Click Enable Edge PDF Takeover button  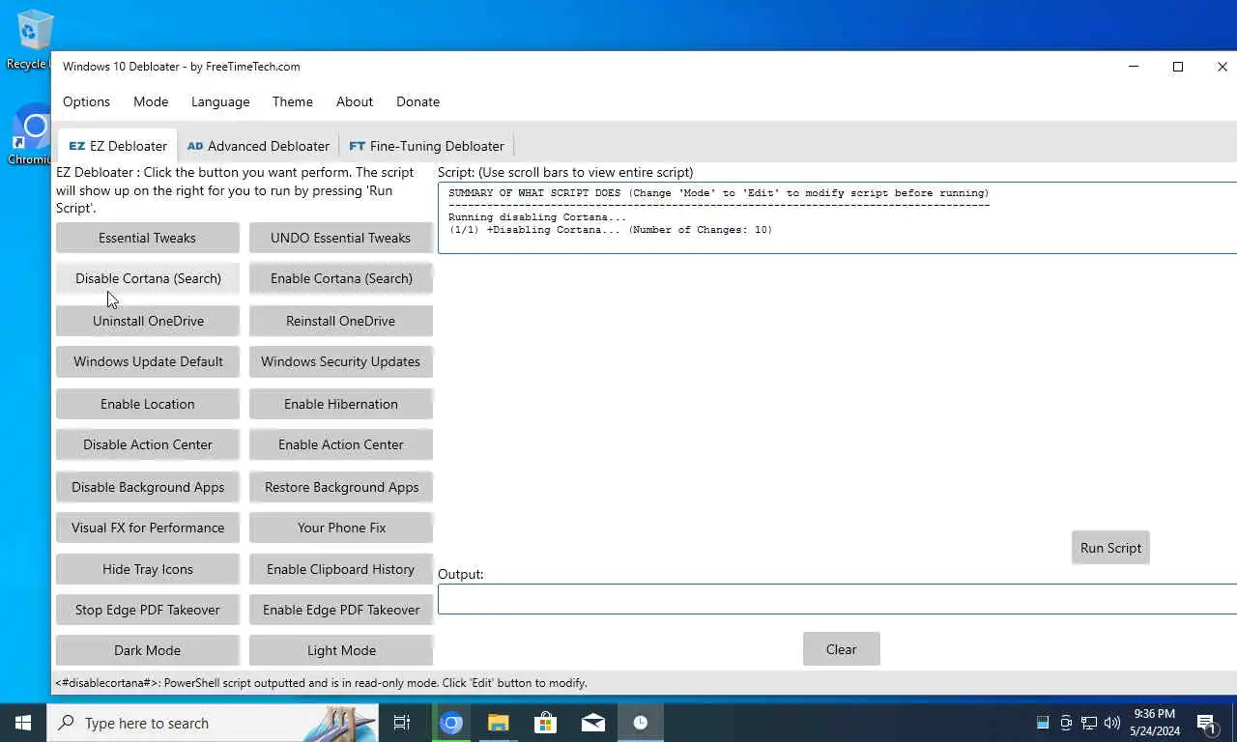tap(340, 610)
